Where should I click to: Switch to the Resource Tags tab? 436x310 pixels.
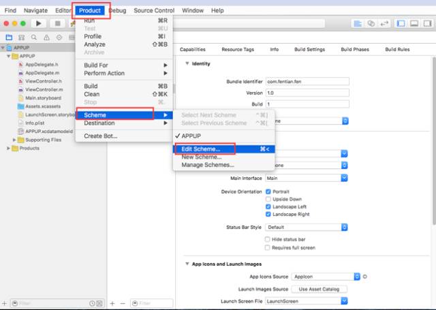click(238, 50)
